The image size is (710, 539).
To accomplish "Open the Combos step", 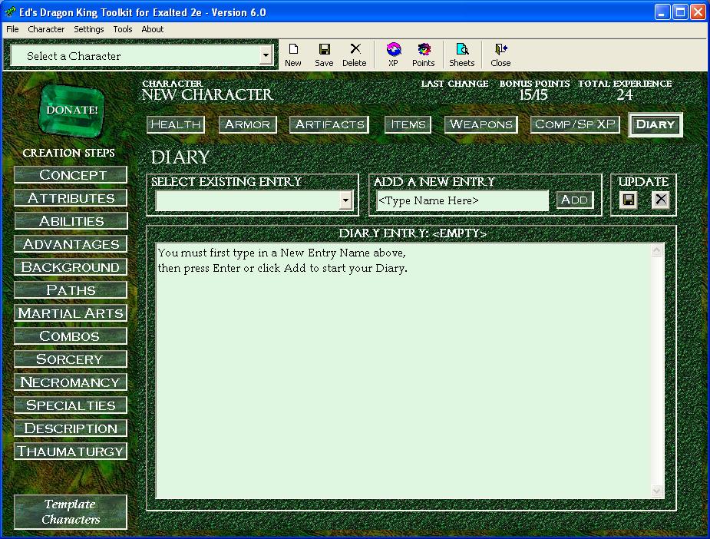I will (x=71, y=336).
